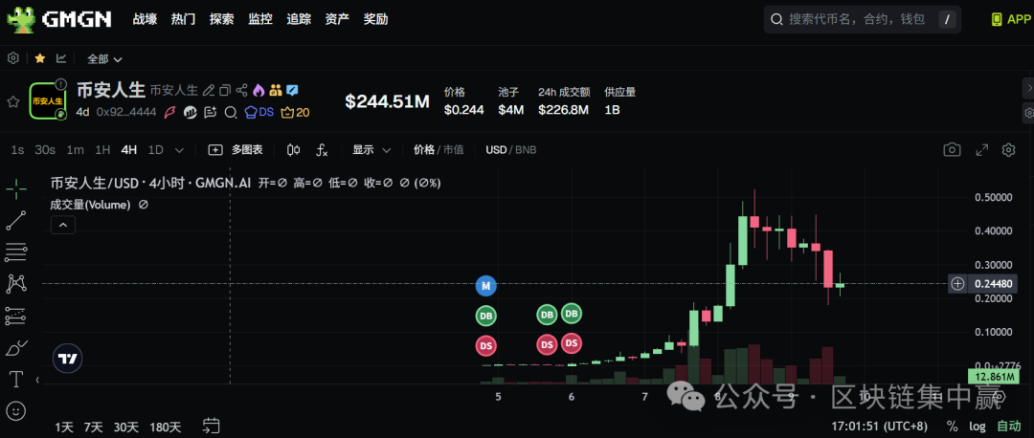Click the pink feather icon
The width and height of the screenshot is (1034, 438).
170,112
